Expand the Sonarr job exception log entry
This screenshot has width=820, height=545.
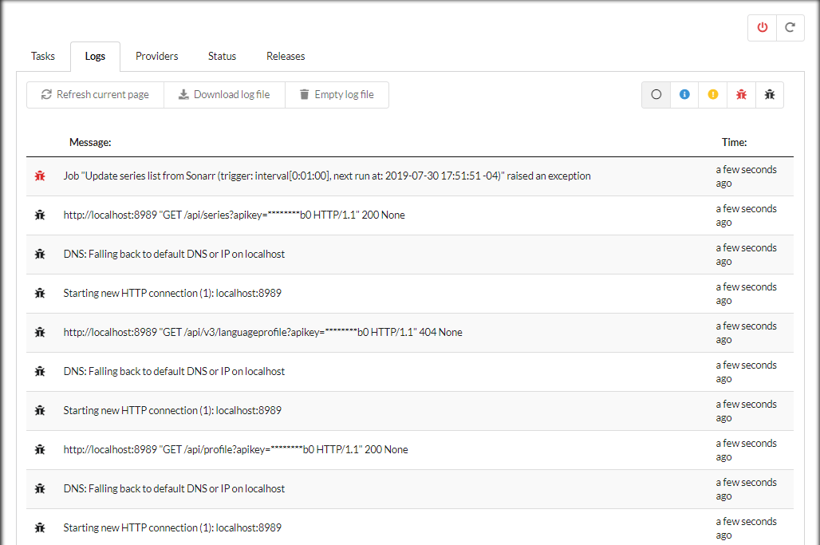pyautogui.click(x=325, y=176)
